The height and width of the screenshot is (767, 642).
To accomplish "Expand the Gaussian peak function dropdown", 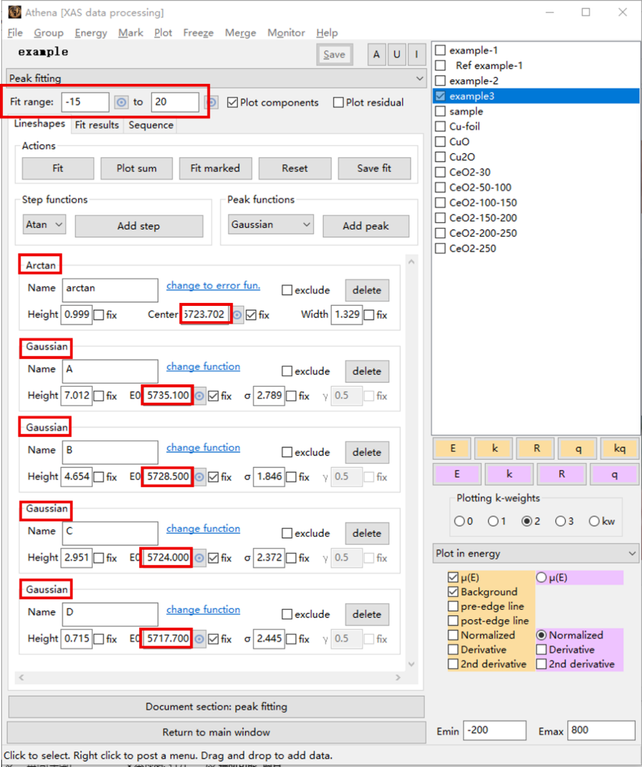I will tap(270, 225).
